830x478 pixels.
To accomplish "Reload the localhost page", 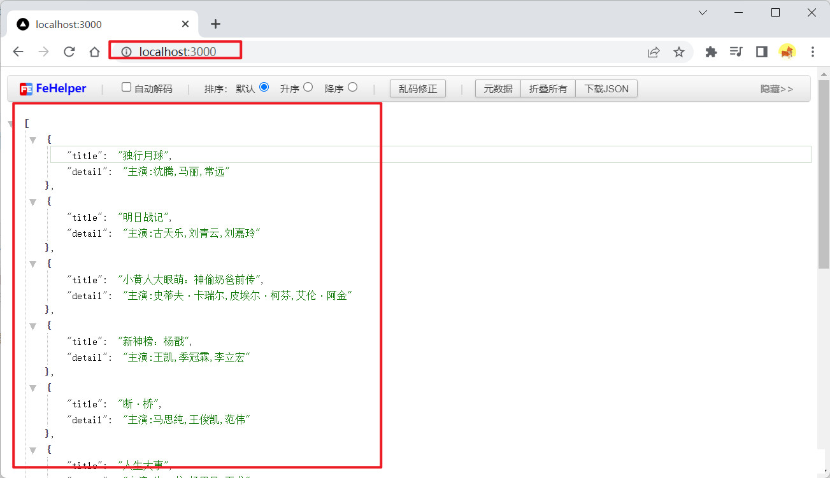I will tap(69, 52).
